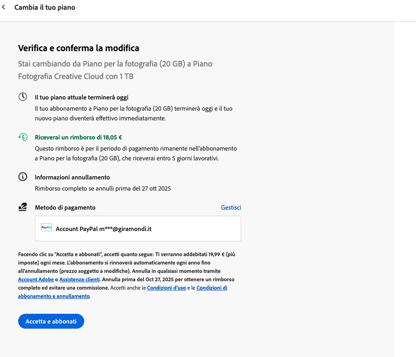Click the PayPal logo in the account box
This screenshot has height=357, width=416.
point(46,228)
